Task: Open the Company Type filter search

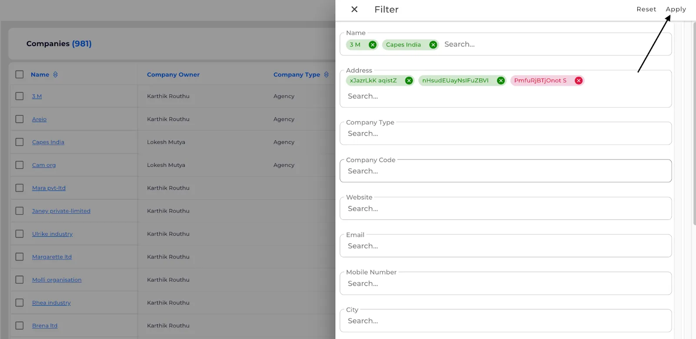Action: [505, 133]
